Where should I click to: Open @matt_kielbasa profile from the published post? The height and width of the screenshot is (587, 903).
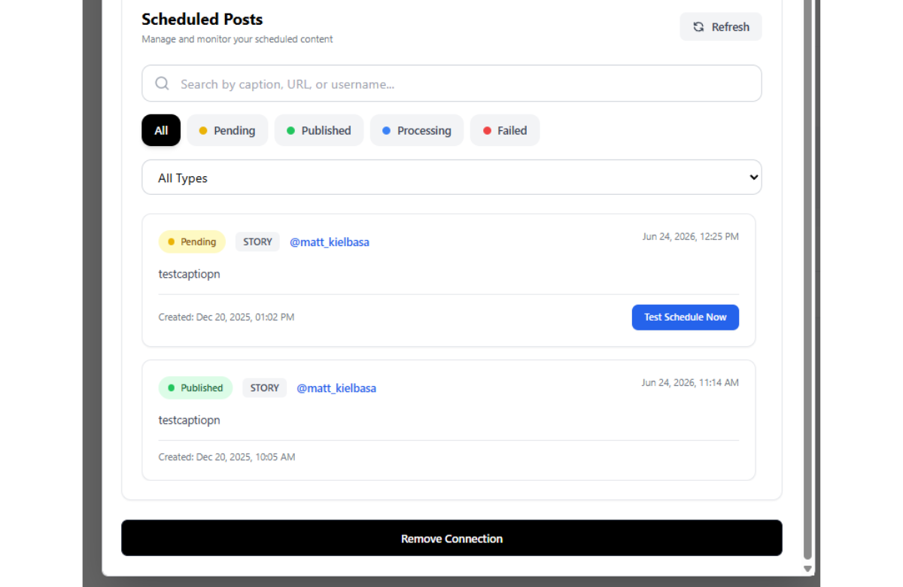click(336, 388)
